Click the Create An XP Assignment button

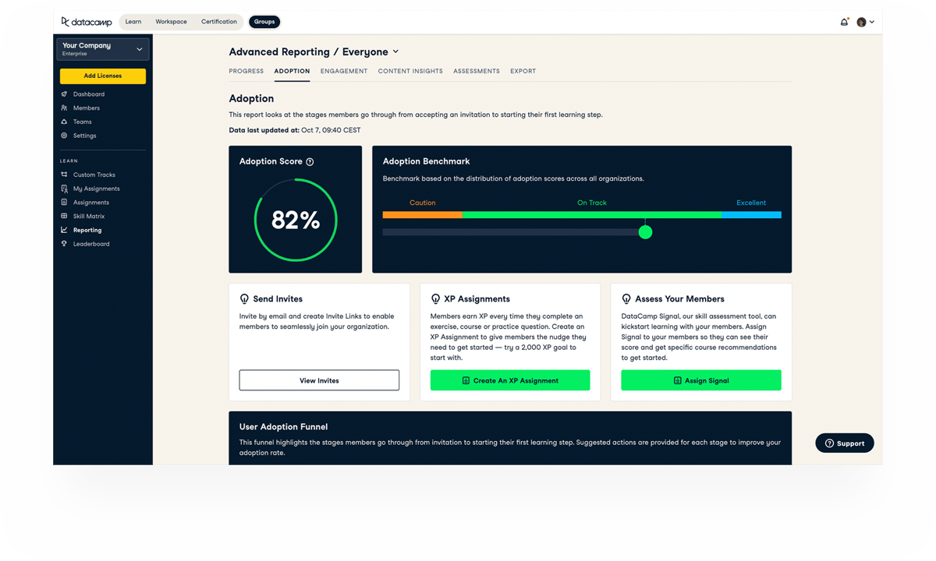click(510, 380)
